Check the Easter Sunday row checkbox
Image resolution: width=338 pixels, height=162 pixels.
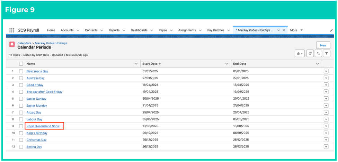tap(21, 99)
